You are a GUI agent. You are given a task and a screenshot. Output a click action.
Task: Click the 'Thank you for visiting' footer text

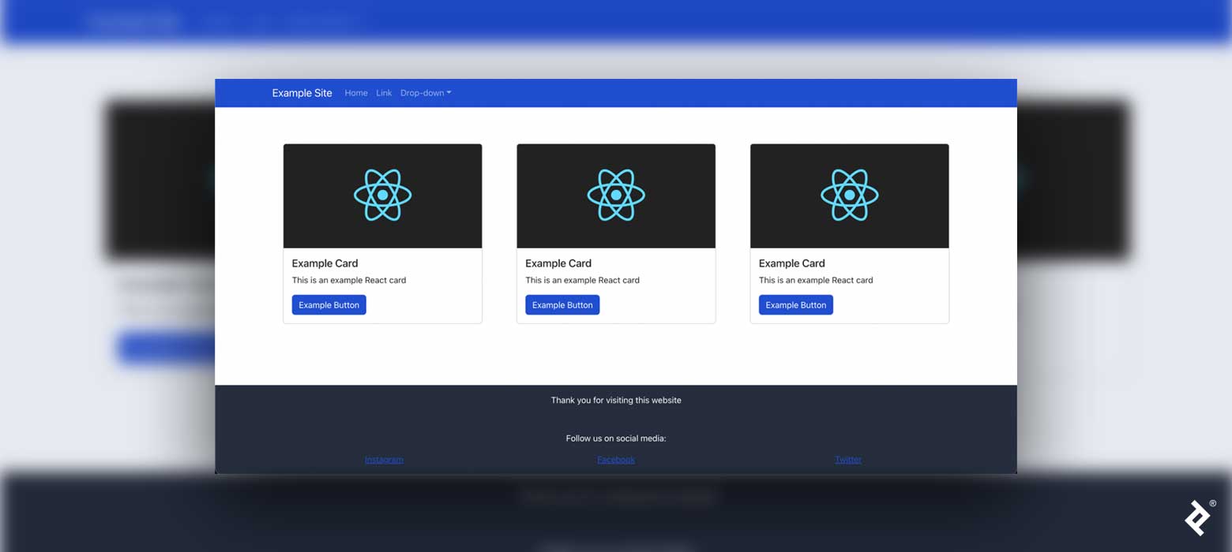(615, 400)
